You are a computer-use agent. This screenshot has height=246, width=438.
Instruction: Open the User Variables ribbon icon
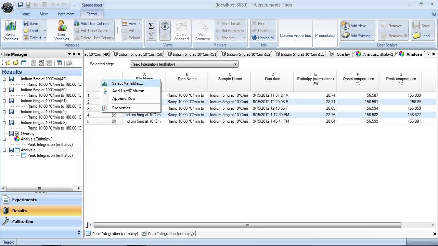tap(62, 31)
